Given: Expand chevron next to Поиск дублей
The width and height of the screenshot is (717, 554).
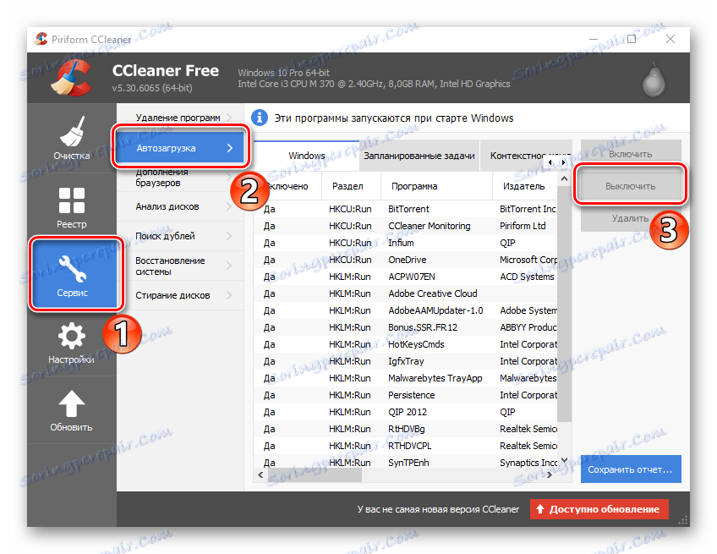Looking at the screenshot, I should [x=229, y=236].
